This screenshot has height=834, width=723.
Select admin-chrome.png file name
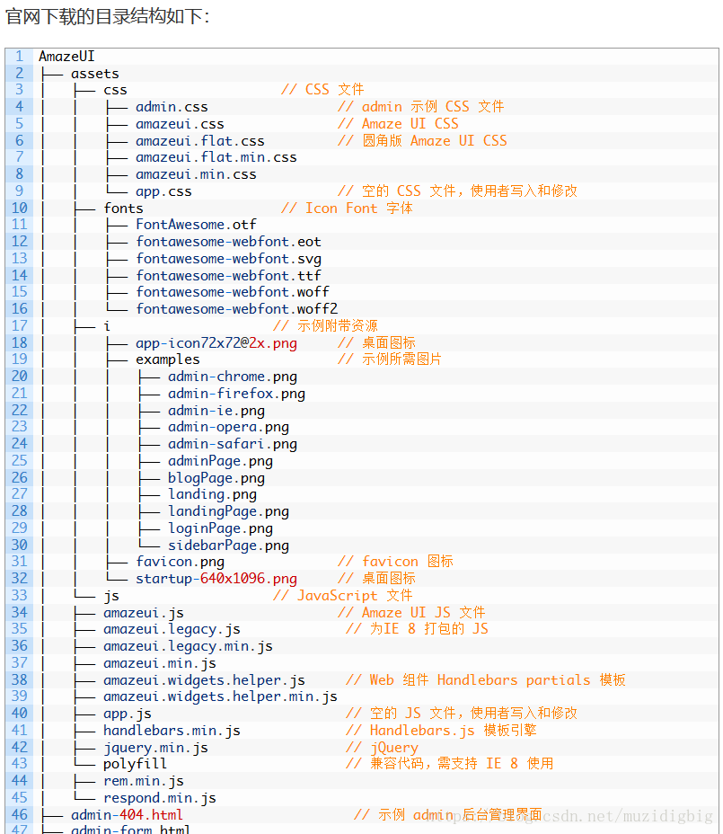pyautogui.click(x=233, y=377)
